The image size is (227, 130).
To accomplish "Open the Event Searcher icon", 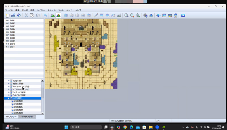I will click(x=164, y=15).
